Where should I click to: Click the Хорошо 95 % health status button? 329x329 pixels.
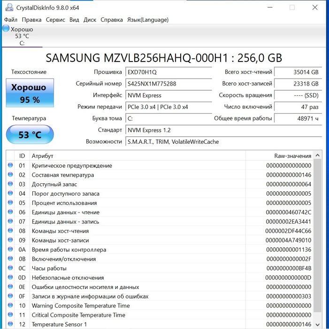click(30, 93)
